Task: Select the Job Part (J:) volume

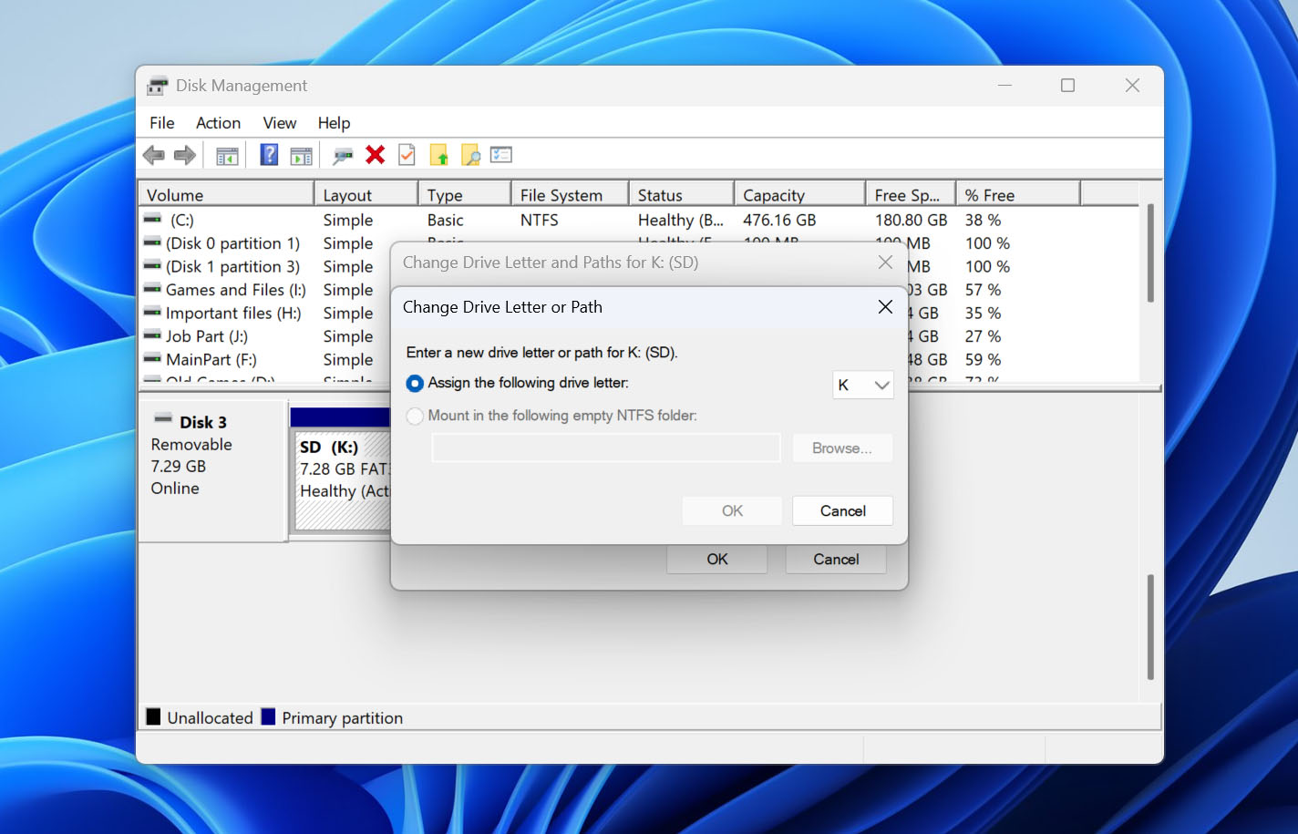Action: (x=206, y=336)
